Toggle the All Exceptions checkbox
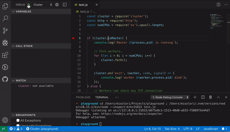Viewport: 230px width, 132px height. (x=18, y=120)
